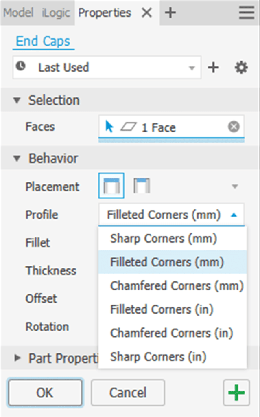Clear the face selection with the X
The width and height of the screenshot is (260, 417).
pos(234,126)
